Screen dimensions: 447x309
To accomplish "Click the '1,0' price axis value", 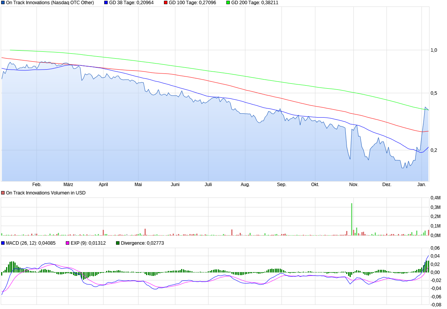I will pyautogui.click(x=434, y=50).
